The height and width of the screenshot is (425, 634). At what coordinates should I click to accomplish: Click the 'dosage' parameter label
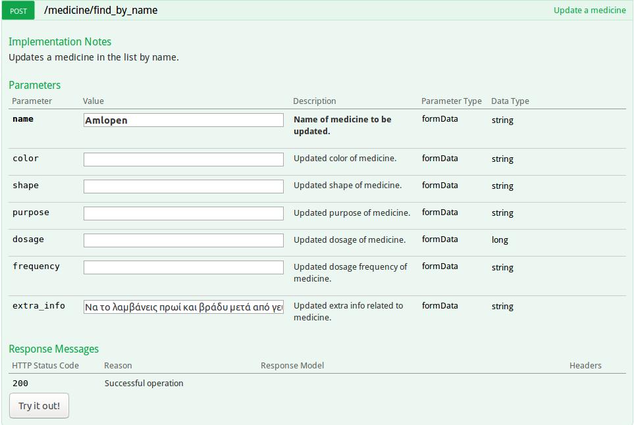tap(28, 239)
